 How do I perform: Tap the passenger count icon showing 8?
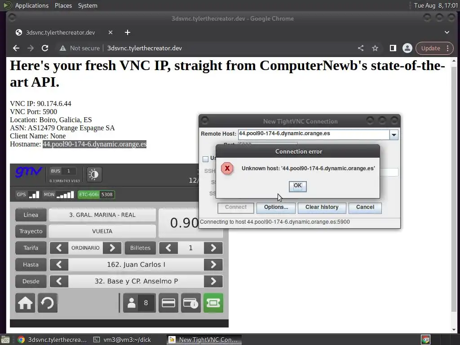point(139,303)
